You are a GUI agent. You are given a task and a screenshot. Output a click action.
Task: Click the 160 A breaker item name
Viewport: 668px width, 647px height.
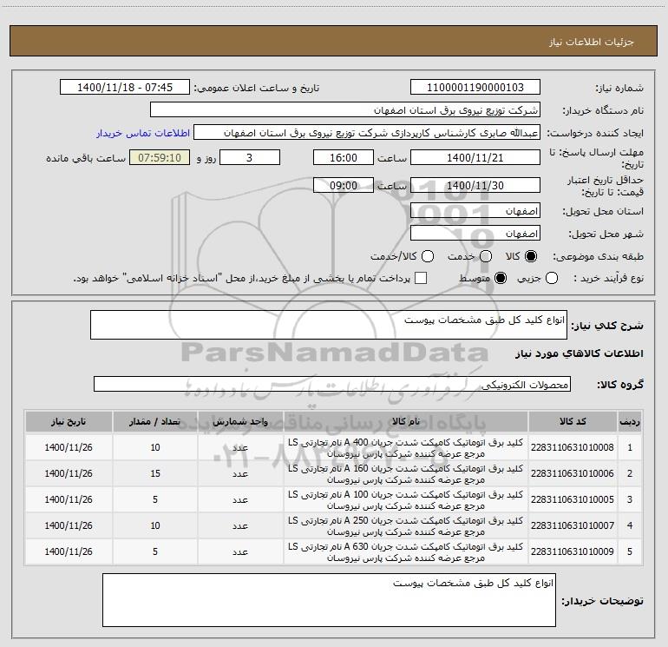coord(406,474)
